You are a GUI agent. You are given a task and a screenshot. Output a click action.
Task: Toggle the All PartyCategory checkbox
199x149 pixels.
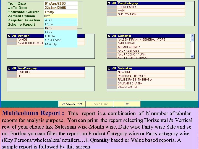coord(109,3)
